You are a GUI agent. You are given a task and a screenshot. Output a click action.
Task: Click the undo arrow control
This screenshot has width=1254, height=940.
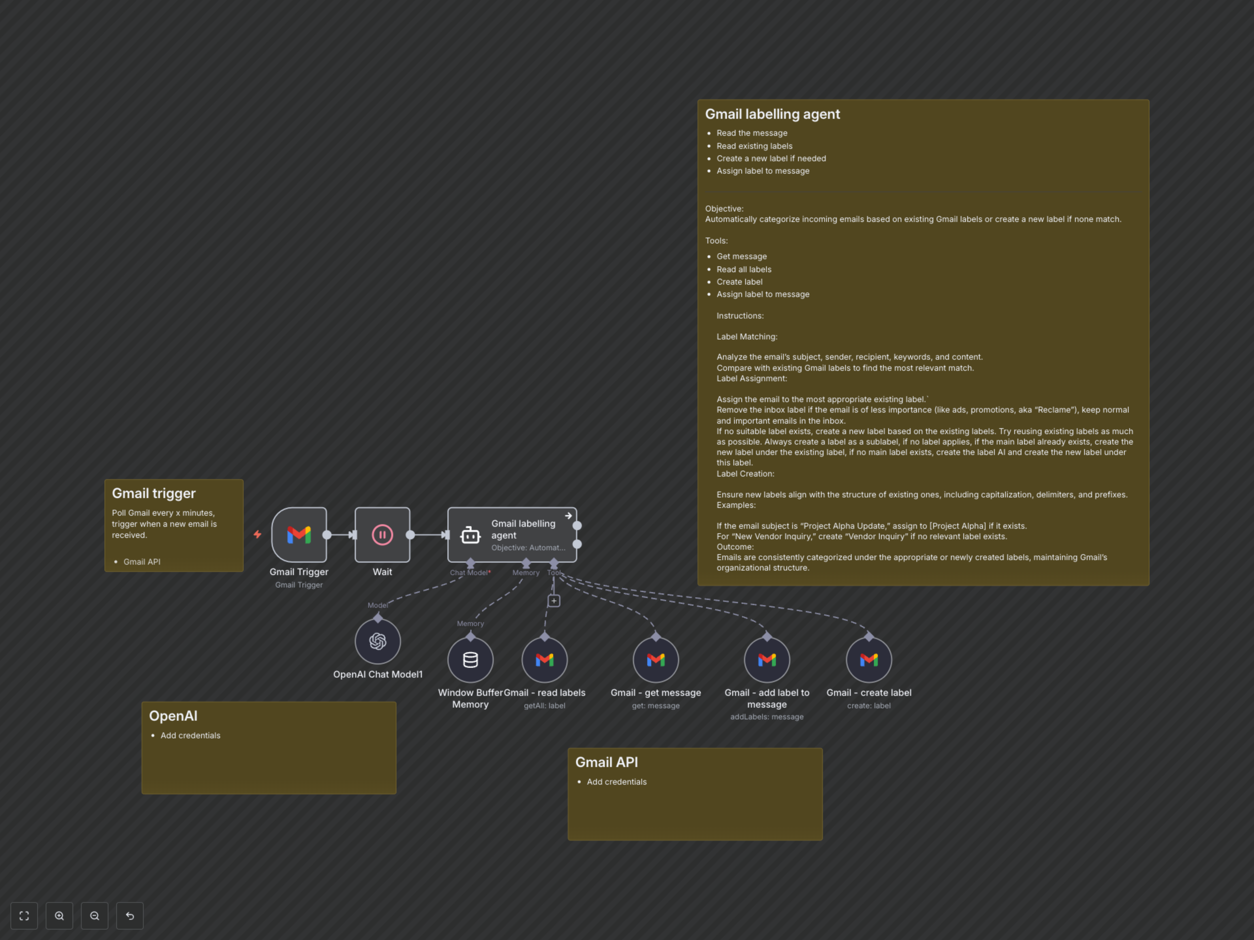[x=130, y=916]
